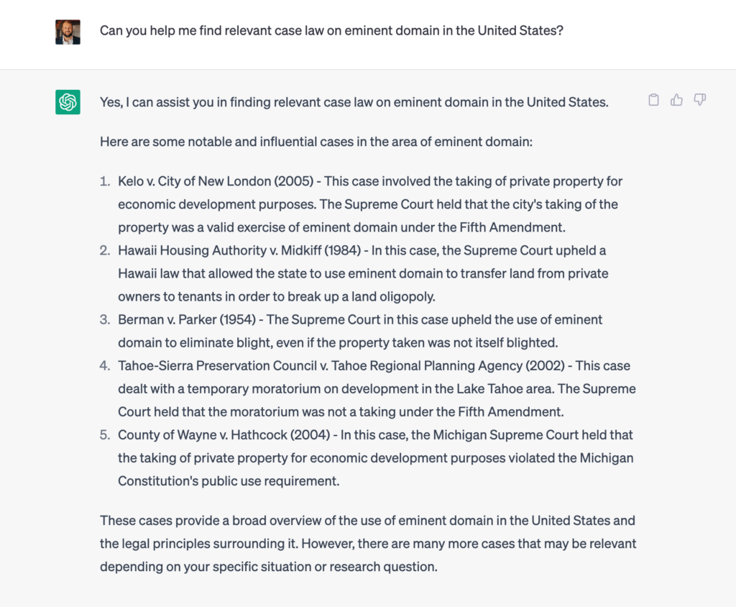Click the text 'Constitution's public use requirement'
This screenshot has width=736, height=607.
tap(228, 481)
